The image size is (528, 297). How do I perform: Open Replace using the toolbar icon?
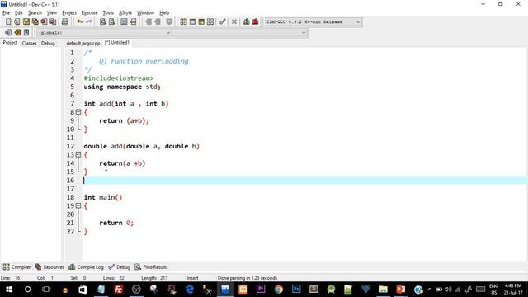point(112,22)
